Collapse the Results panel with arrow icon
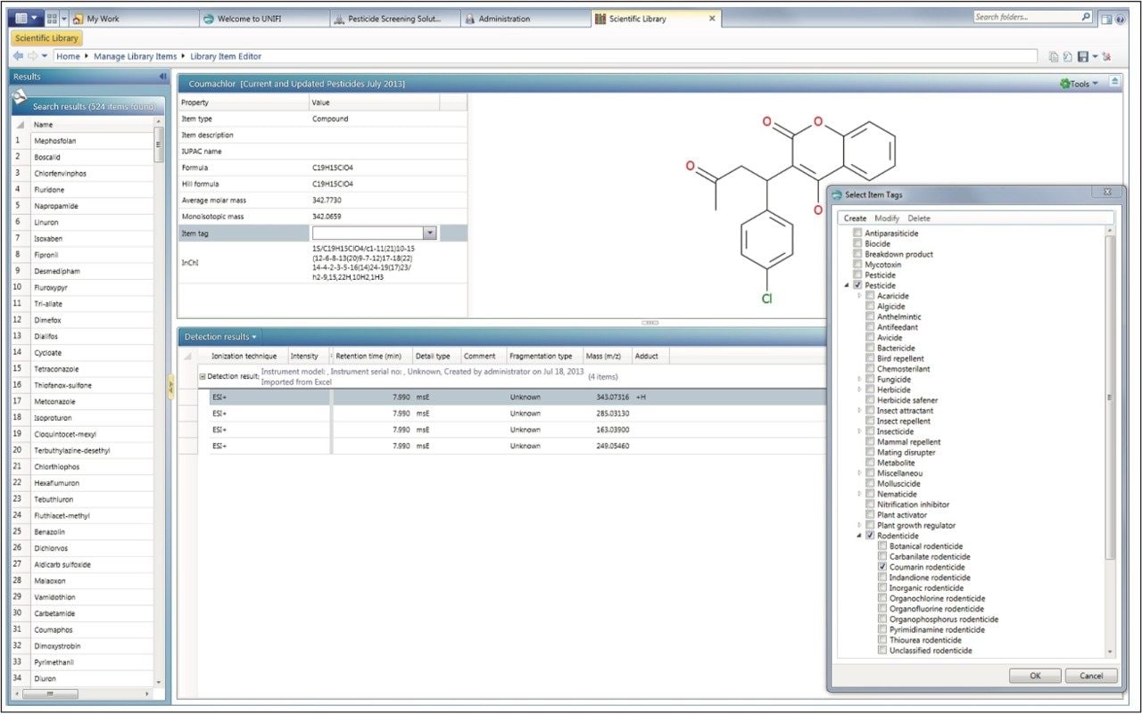Viewport: 1142px width, 714px height. click(x=161, y=77)
